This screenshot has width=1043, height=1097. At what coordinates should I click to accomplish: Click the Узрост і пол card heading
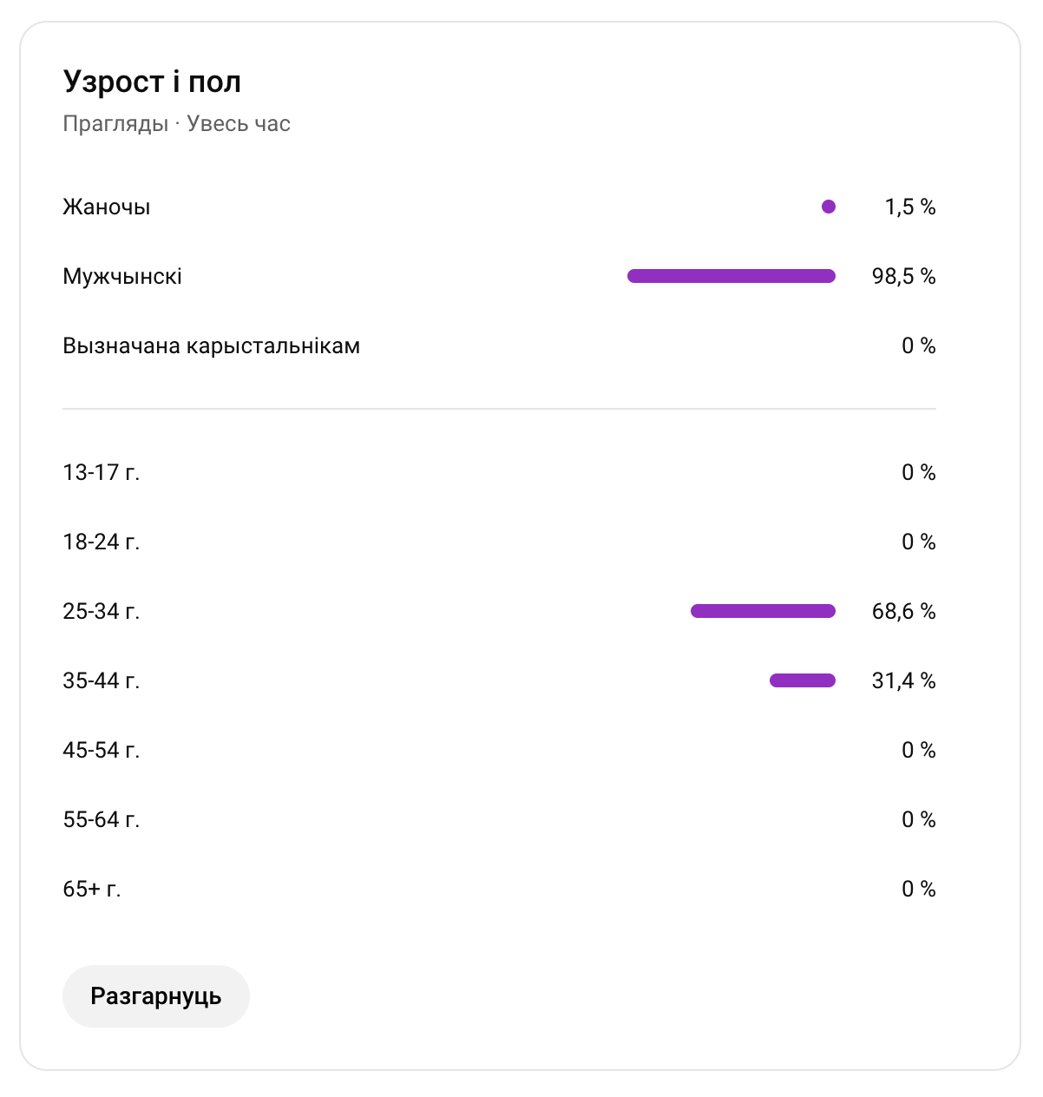pos(152,82)
